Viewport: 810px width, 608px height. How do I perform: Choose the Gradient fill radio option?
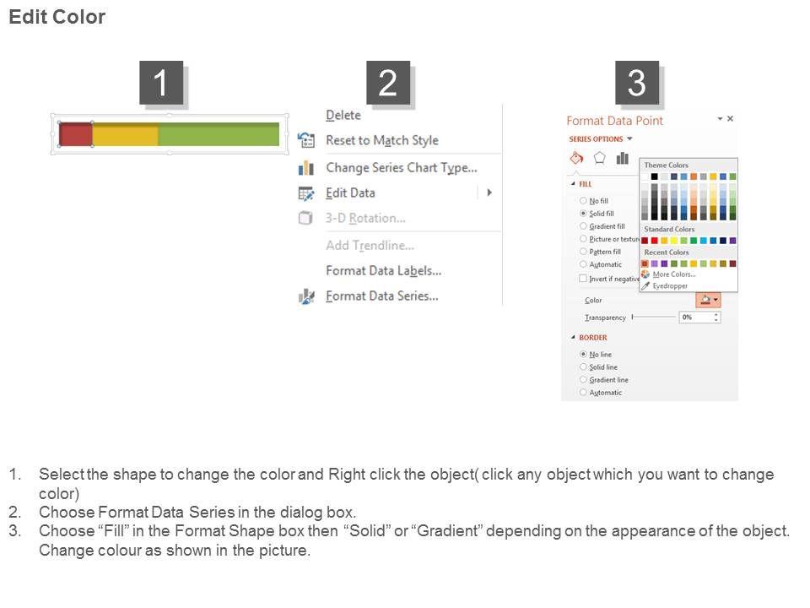point(583,226)
